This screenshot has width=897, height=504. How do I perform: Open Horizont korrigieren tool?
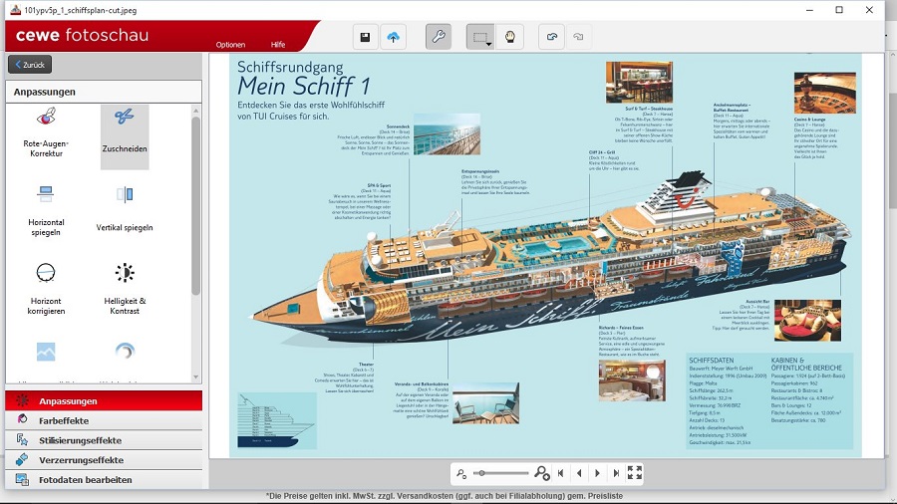[46, 289]
